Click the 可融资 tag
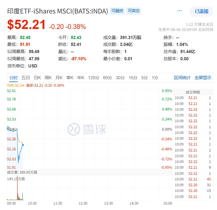This screenshot has height=210, width=217. pos(117,11)
